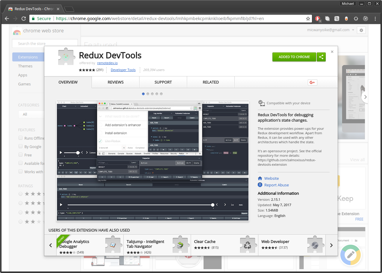Click the green Secure padlock
This screenshot has height=273, width=382.
click(x=34, y=19)
